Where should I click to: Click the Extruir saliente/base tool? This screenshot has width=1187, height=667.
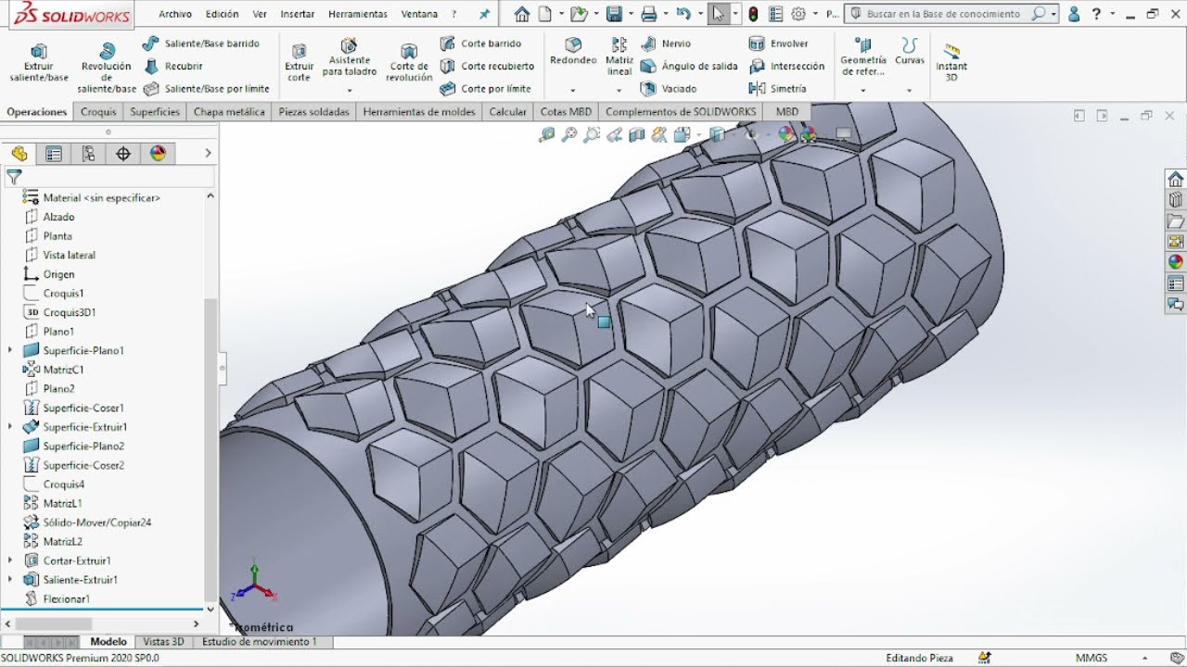coord(39,62)
